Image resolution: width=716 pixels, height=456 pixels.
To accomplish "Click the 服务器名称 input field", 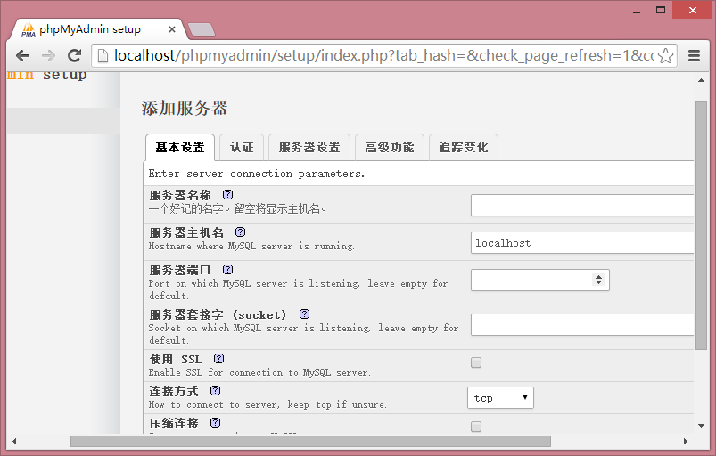I will coord(582,205).
